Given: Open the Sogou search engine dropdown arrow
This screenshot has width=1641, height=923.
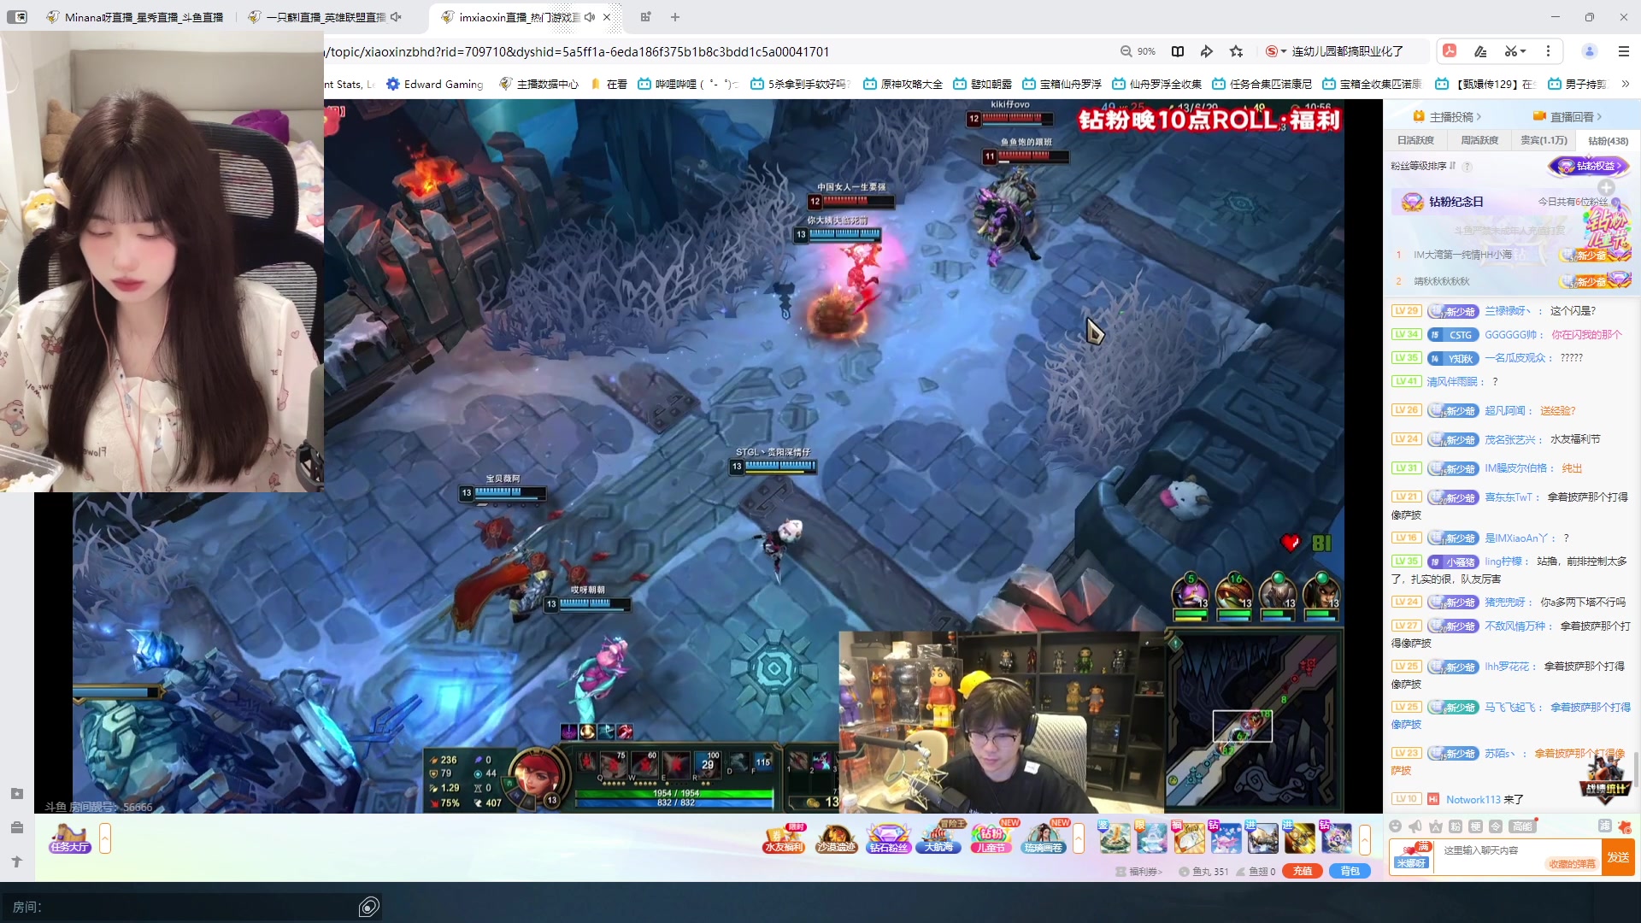Looking at the screenshot, I should click(x=1284, y=51).
